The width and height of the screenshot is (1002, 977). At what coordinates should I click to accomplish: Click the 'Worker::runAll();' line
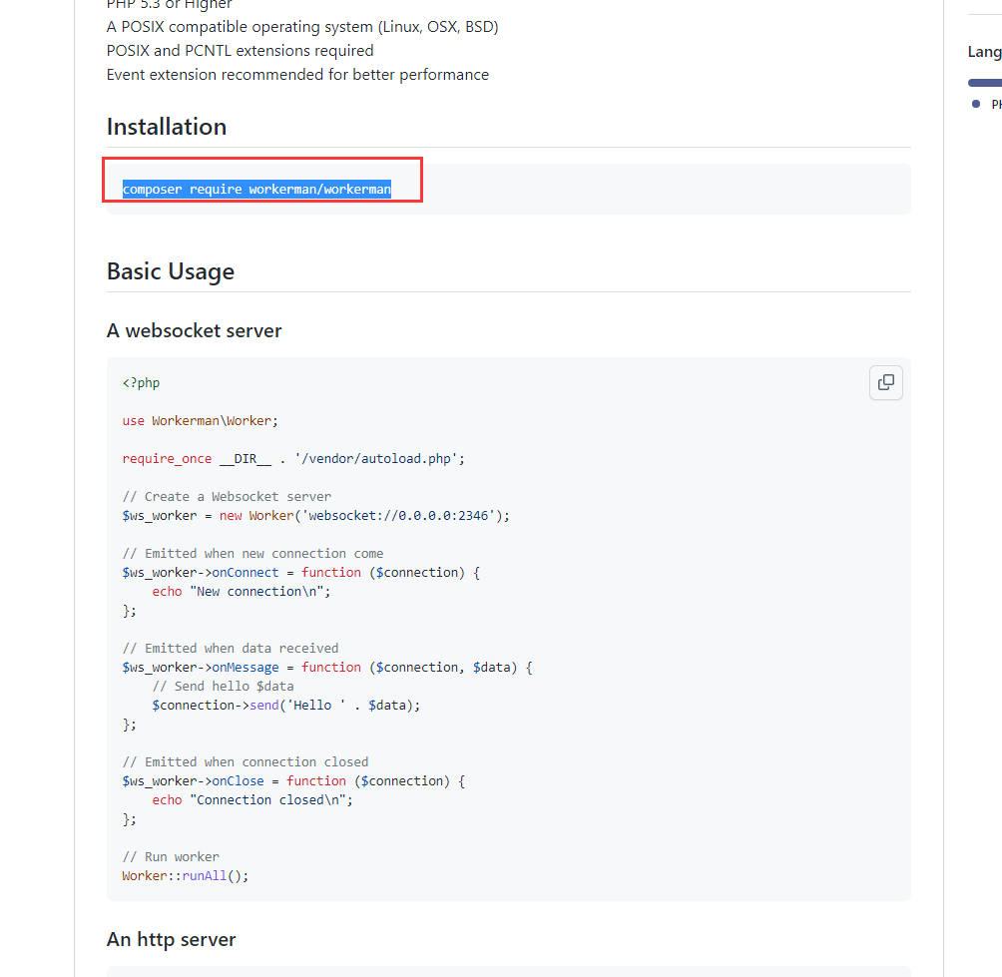click(x=186, y=876)
